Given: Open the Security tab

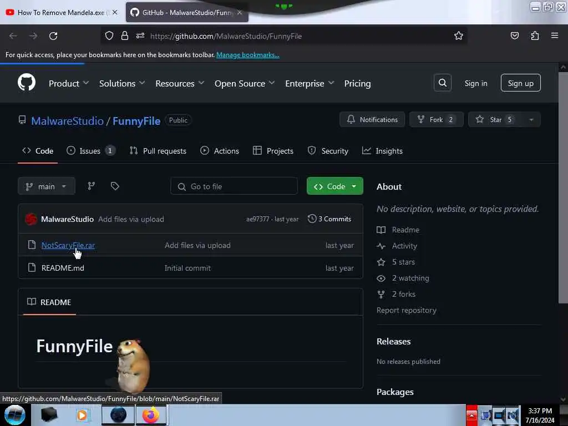Looking at the screenshot, I should pyautogui.click(x=328, y=151).
